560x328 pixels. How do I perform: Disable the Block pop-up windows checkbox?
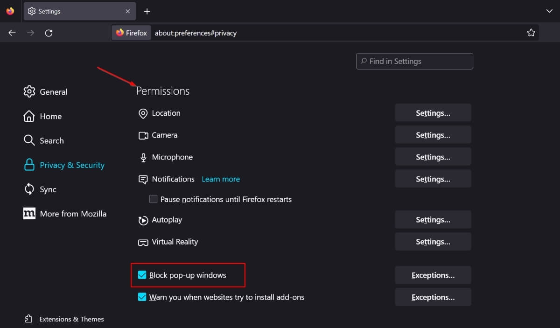pos(142,275)
